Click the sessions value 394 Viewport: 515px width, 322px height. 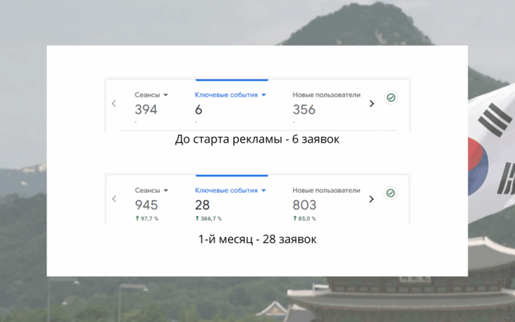tap(146, 110)
